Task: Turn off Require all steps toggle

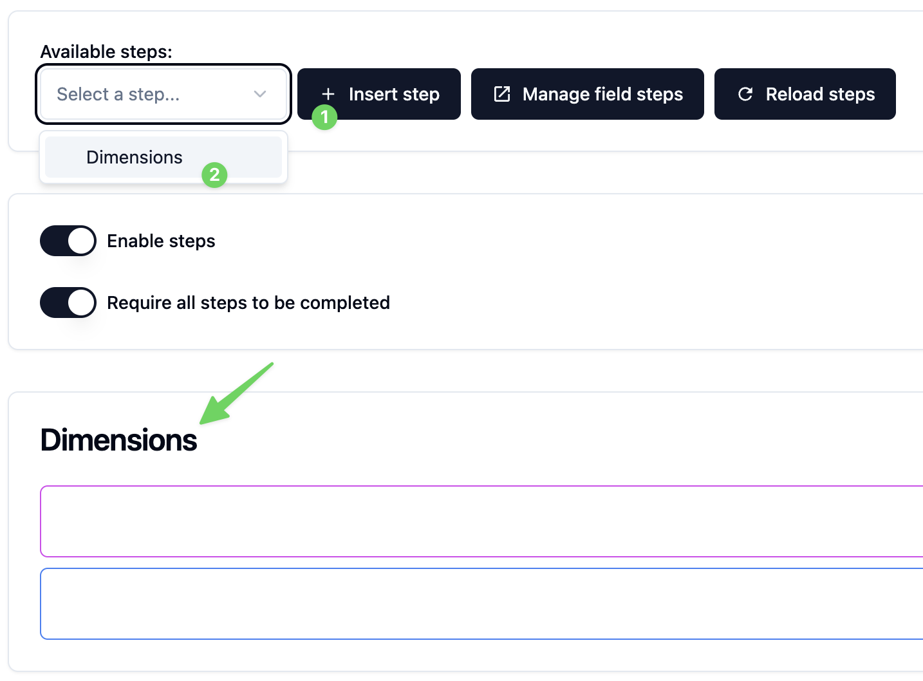Action: click(68, 303)
